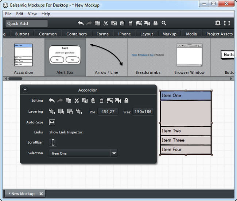Click the lock icon in top toolbar
Screen dimensions: 237x201
pos(156,23)
